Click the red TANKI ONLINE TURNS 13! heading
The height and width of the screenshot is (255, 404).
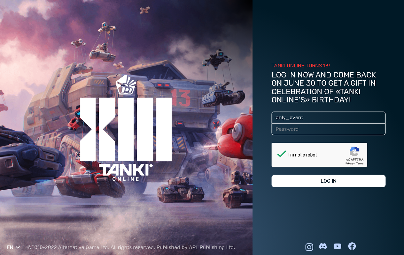[301, 66]
